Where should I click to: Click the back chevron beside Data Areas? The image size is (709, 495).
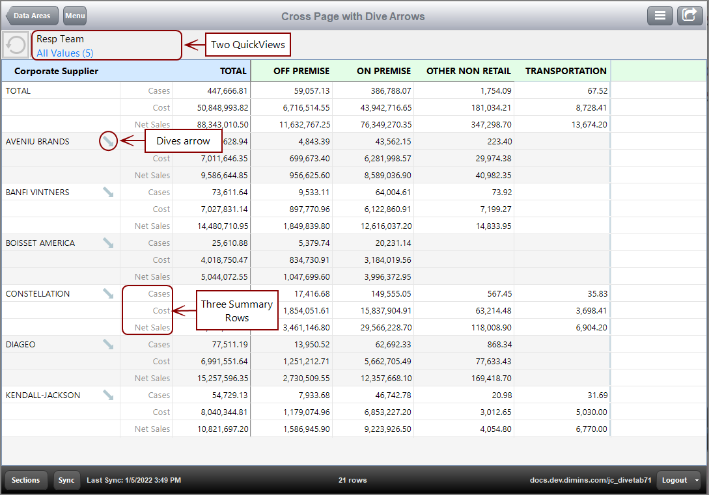(7, 15)
